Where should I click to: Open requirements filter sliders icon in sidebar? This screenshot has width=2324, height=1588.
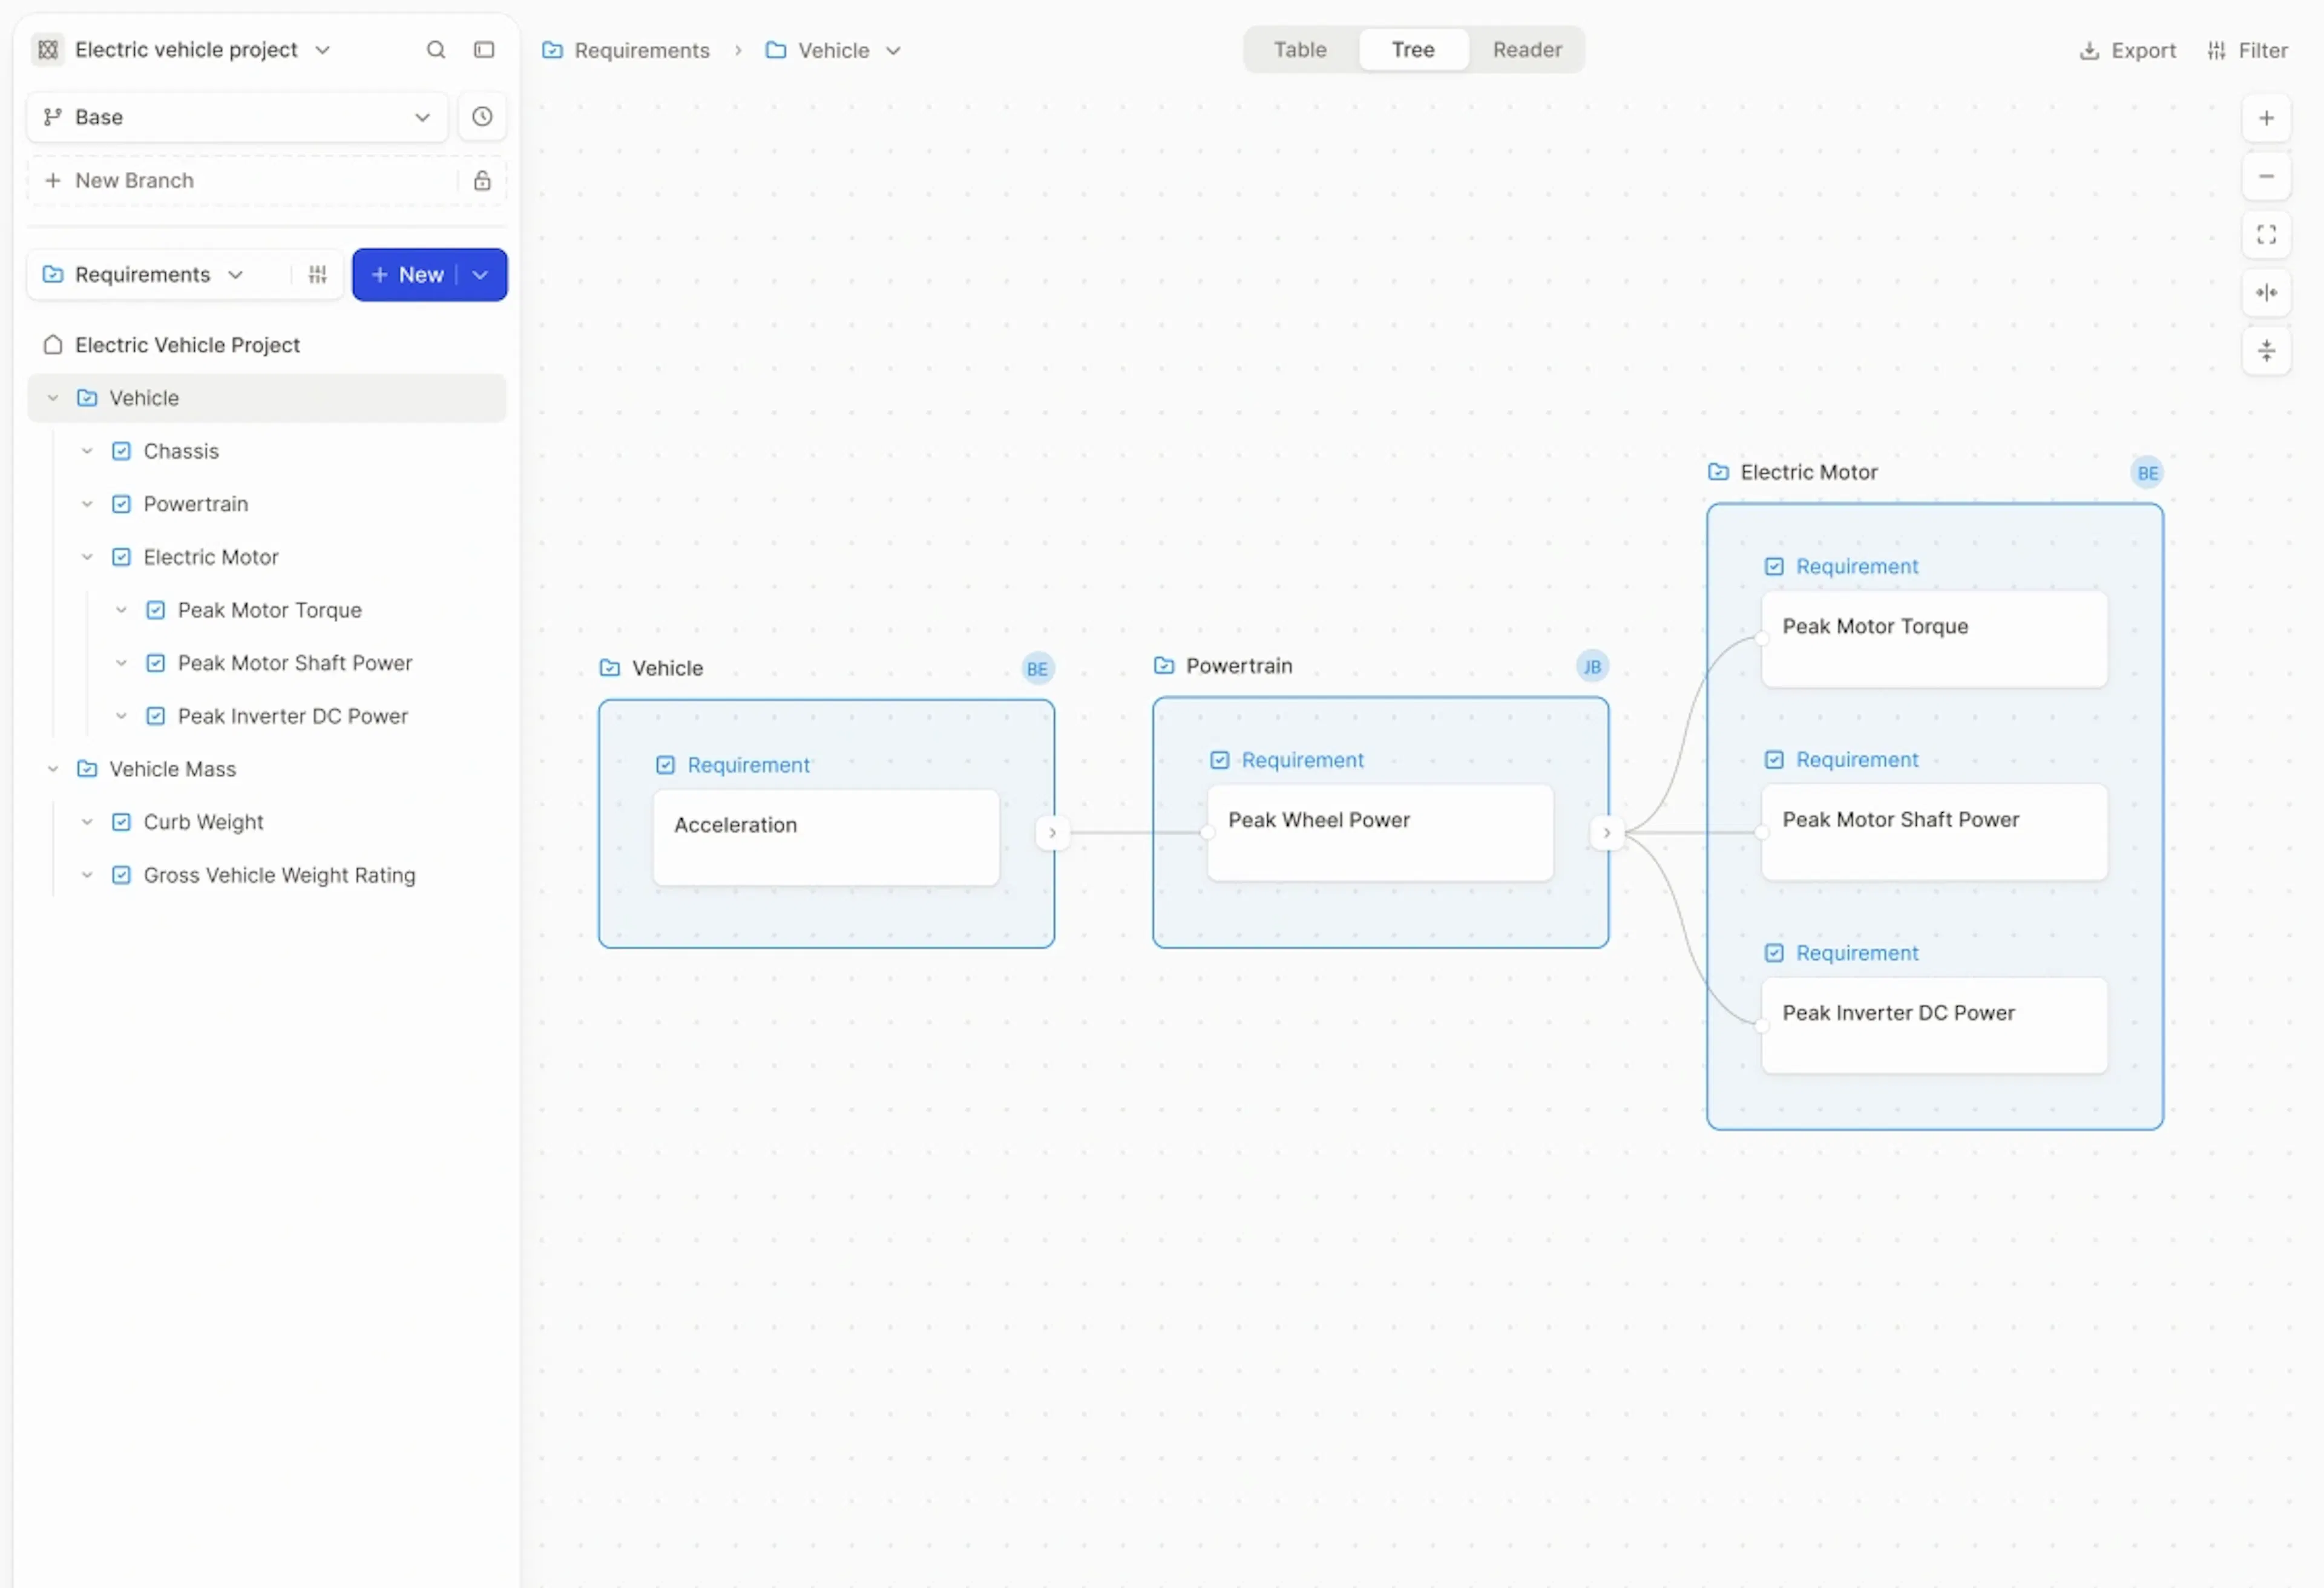(318, 275)
